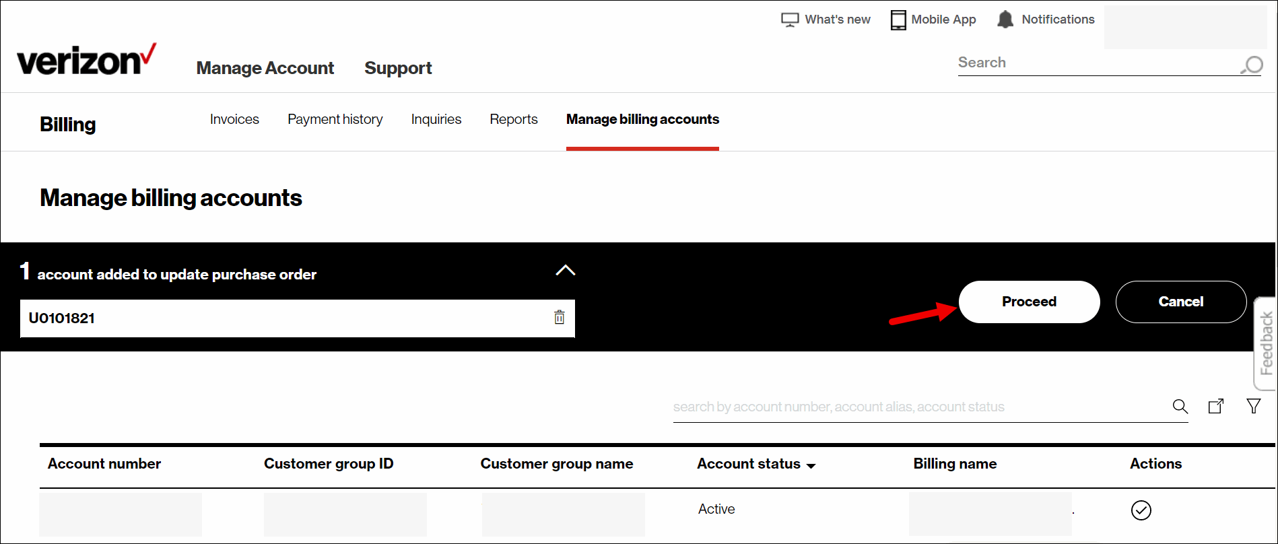Image resolution: width=1278 pixels, height=544 pixels.
Task: Click the Customer group ID column header
Action: [329, 464]
